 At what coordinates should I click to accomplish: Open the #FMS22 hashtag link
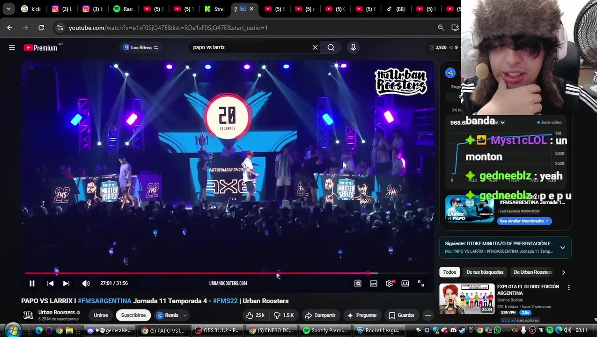(x=225, y=301)
